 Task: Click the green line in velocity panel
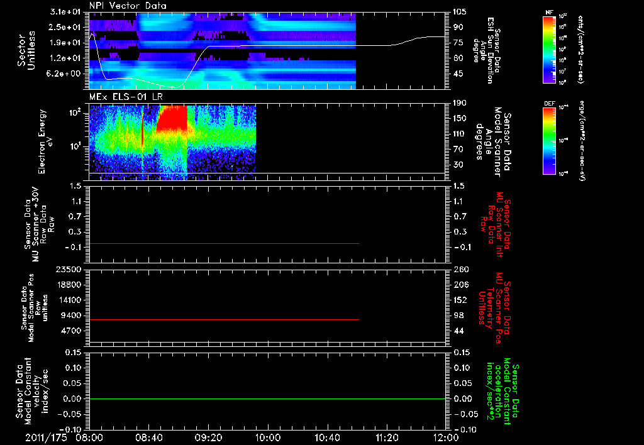[267, 398]
